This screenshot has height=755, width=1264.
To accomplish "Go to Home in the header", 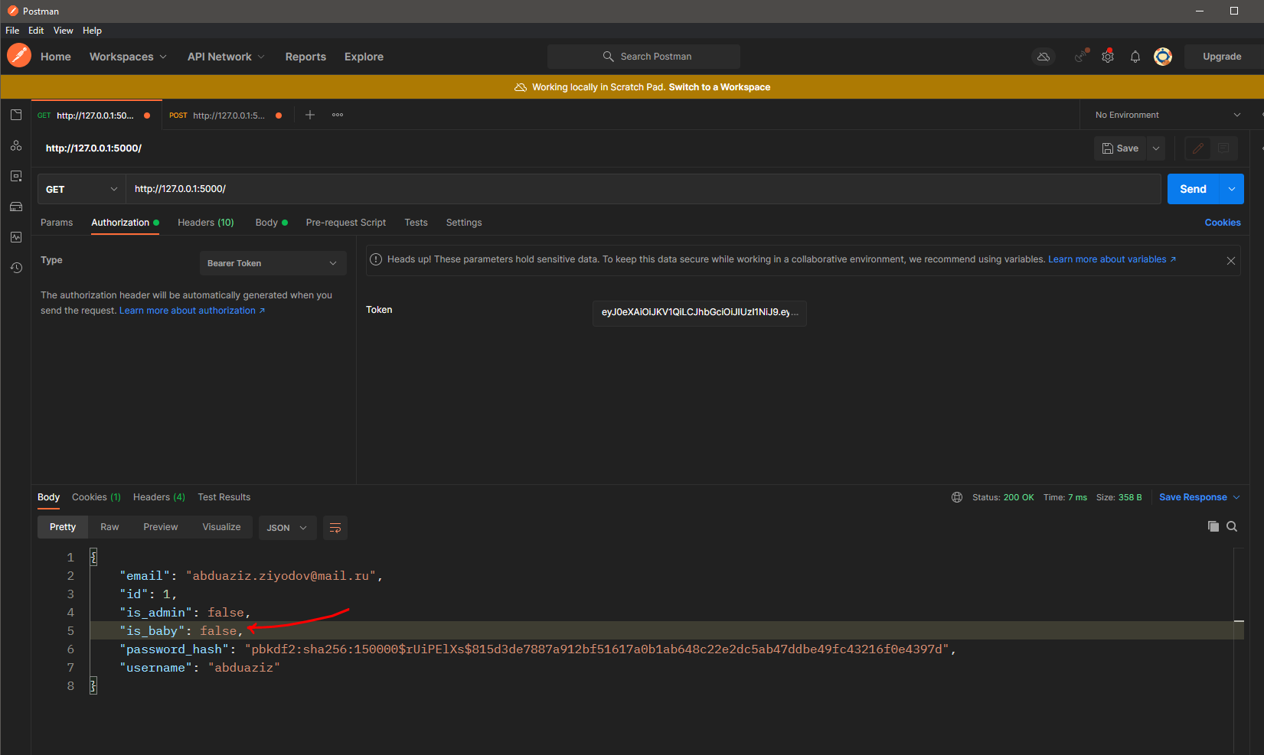I will pos(56,57).
